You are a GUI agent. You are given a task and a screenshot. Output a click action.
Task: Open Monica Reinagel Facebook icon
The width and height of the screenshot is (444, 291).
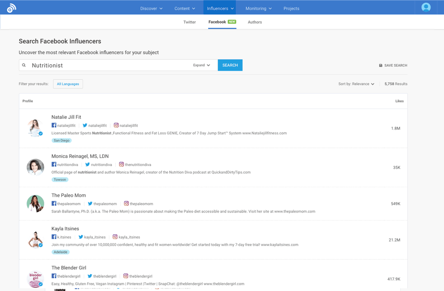point(54,164)
